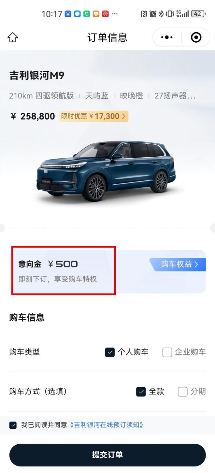
Task: Select the 全款 payment checkbox
Action: 141,392
